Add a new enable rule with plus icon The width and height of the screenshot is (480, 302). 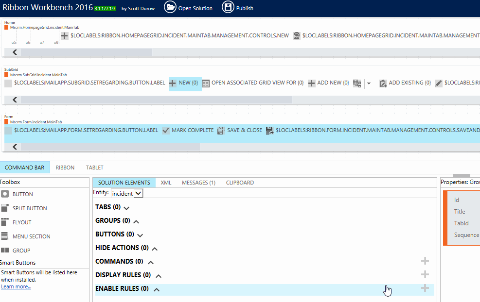click(x=425, y=287)
